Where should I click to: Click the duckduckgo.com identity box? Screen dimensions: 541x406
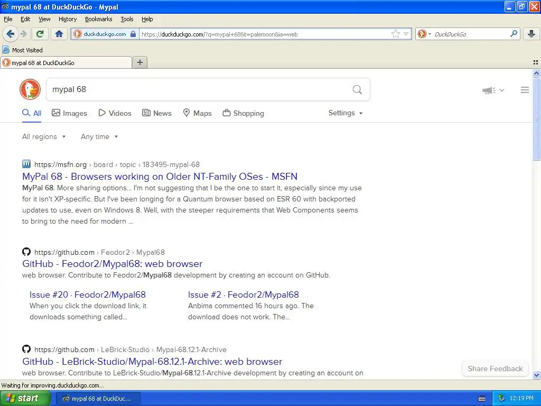(x=105, y=34)
